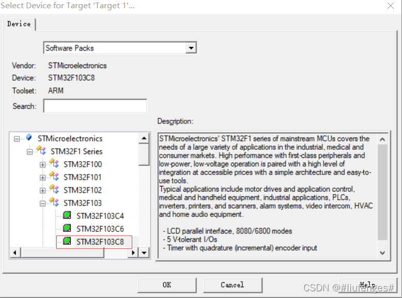This screenshot has width=402, height=298.
Task: Select the STM32F1 Series tree label
Action: [76, 151]
